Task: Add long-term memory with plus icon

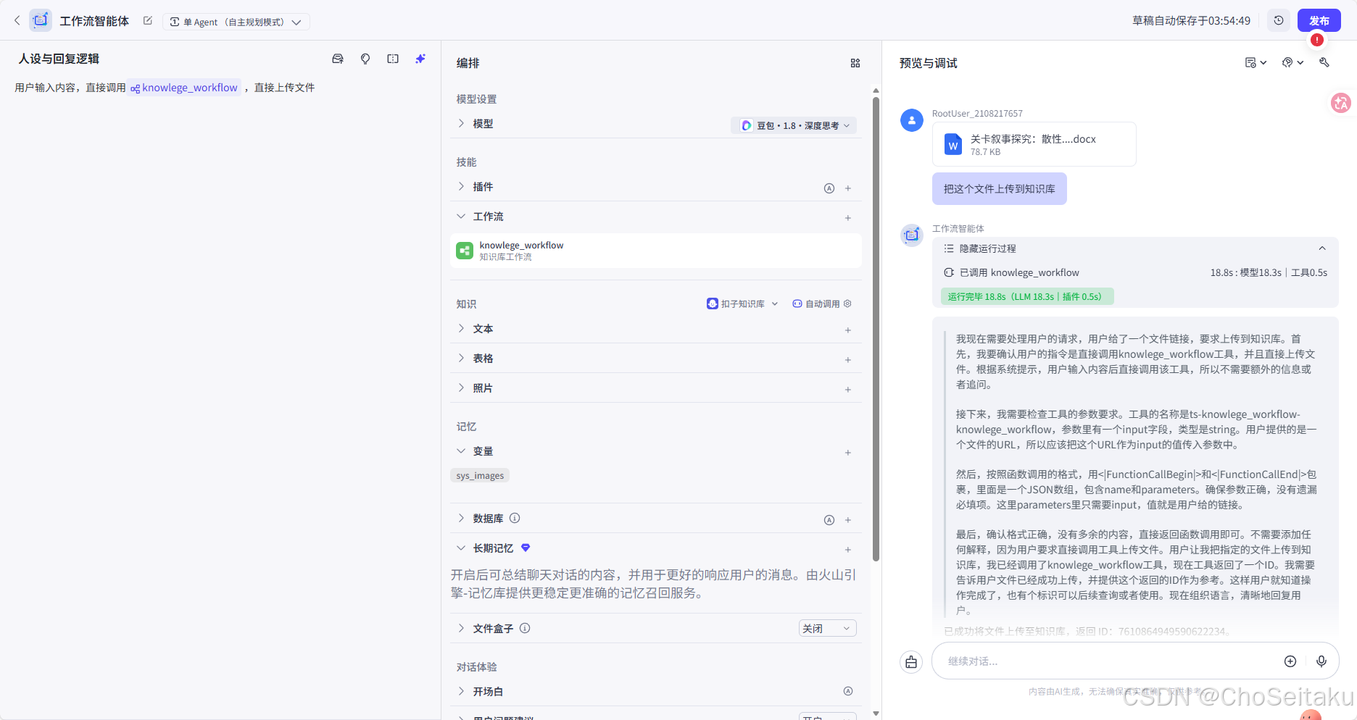Action: click(848, 550)
